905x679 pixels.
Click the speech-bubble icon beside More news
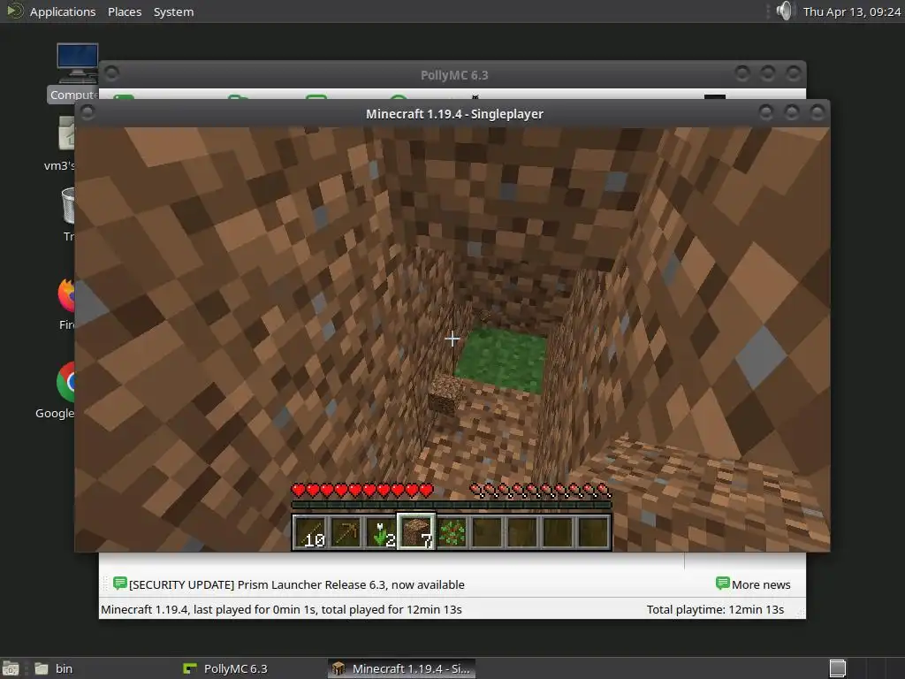tap(723, 584)
